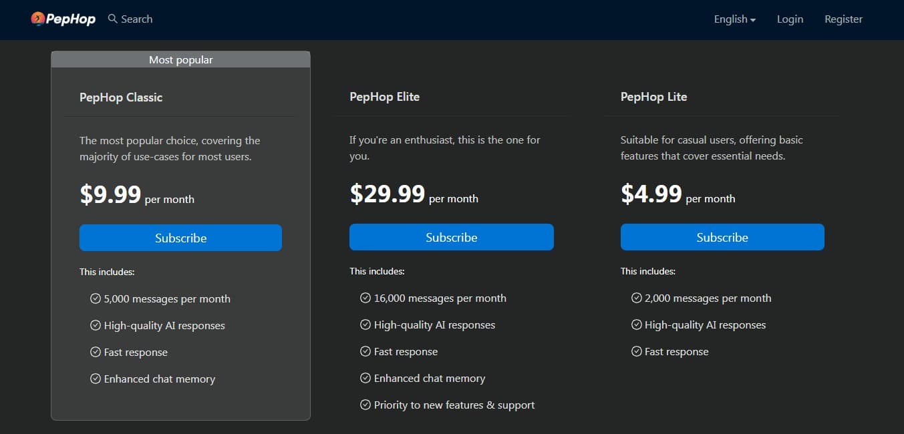This screenshot has height=434, width=904.
Task: Click the text 5,000 messages per month
Action: click(x=167, y=299)
